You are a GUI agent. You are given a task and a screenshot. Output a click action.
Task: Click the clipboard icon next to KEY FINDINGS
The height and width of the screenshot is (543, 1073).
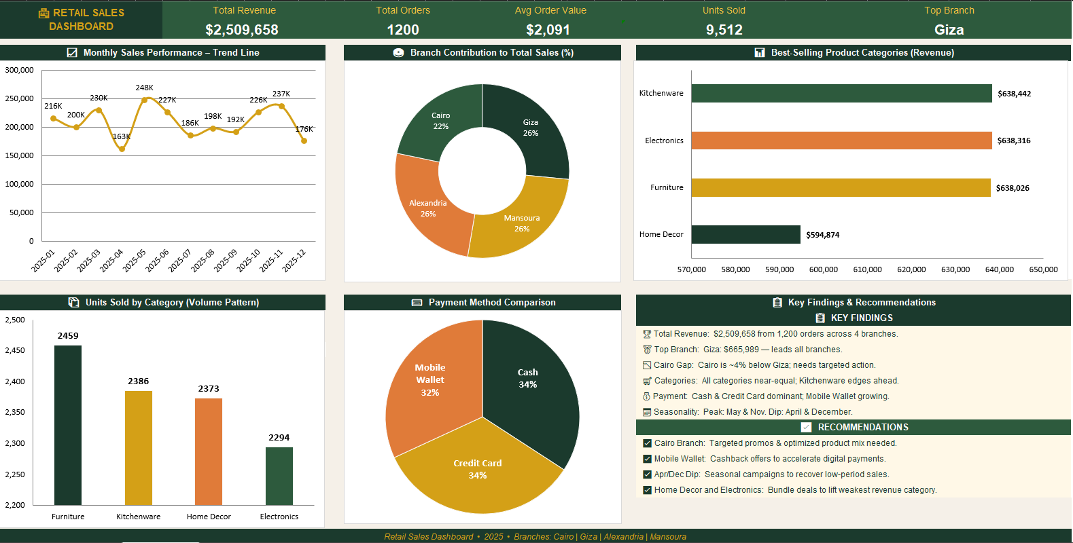click(820, 318)
